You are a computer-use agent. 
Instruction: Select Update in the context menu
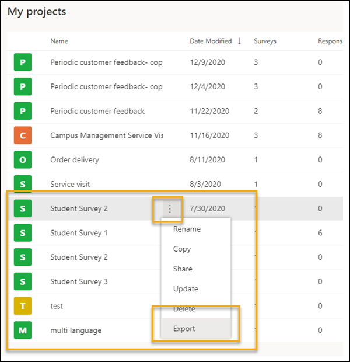185,288
